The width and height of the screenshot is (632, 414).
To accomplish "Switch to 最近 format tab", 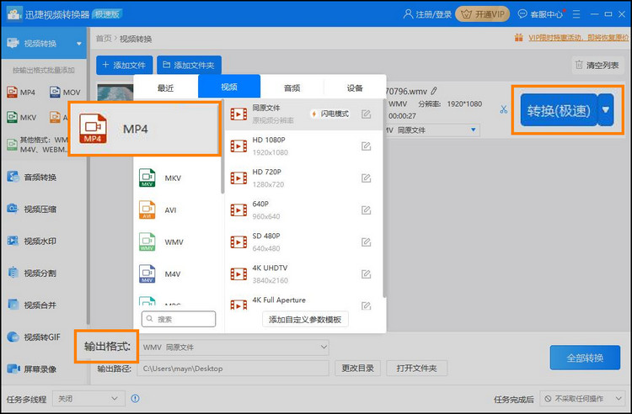I will 165,88.
